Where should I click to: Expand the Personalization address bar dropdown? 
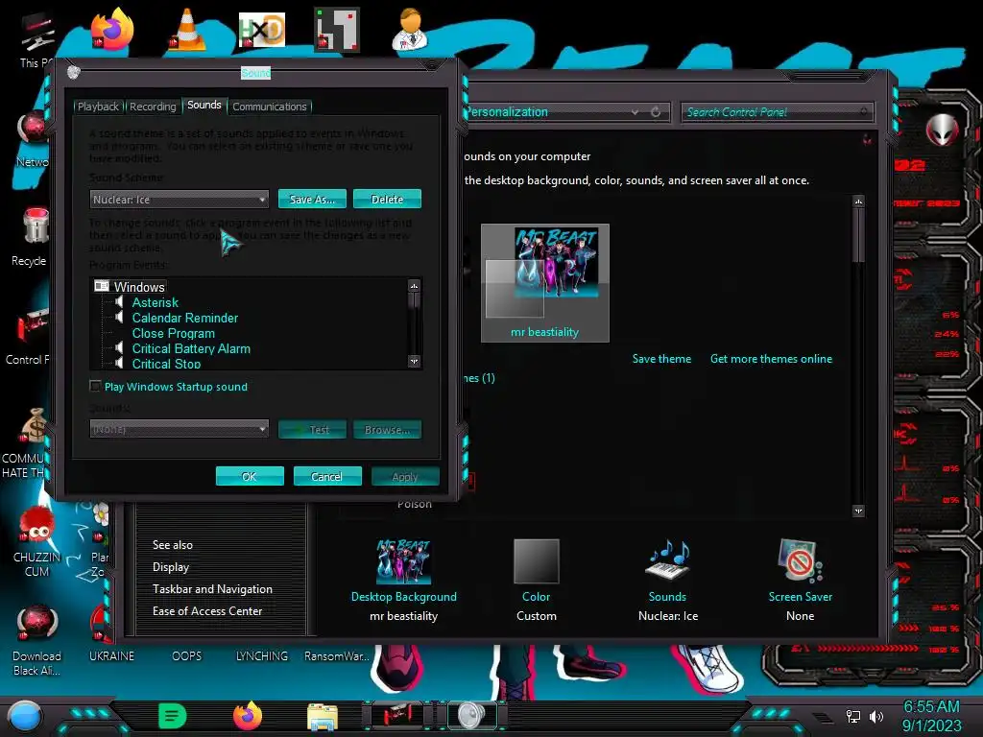point(635,112)
